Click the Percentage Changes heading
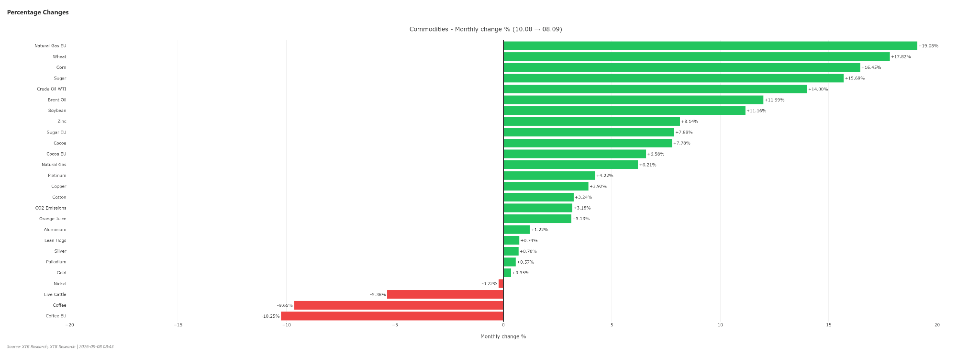Screen dimensions: 980x357 (38, 12)
